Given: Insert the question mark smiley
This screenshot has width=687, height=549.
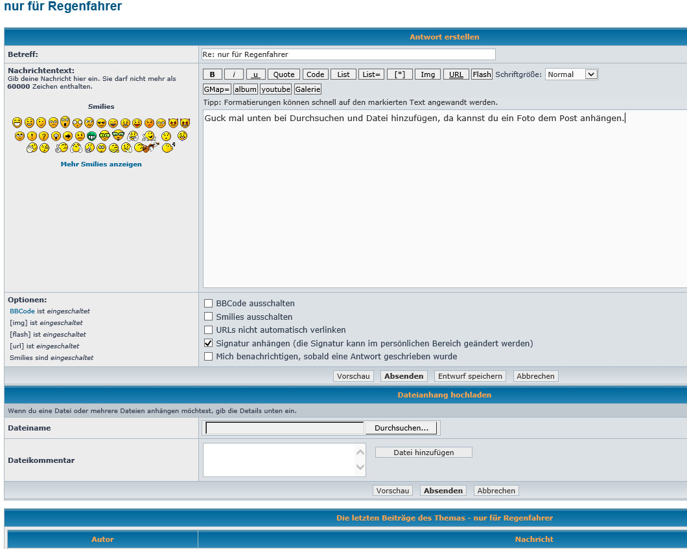Looking at the screenshot, I should pos(44,136).
